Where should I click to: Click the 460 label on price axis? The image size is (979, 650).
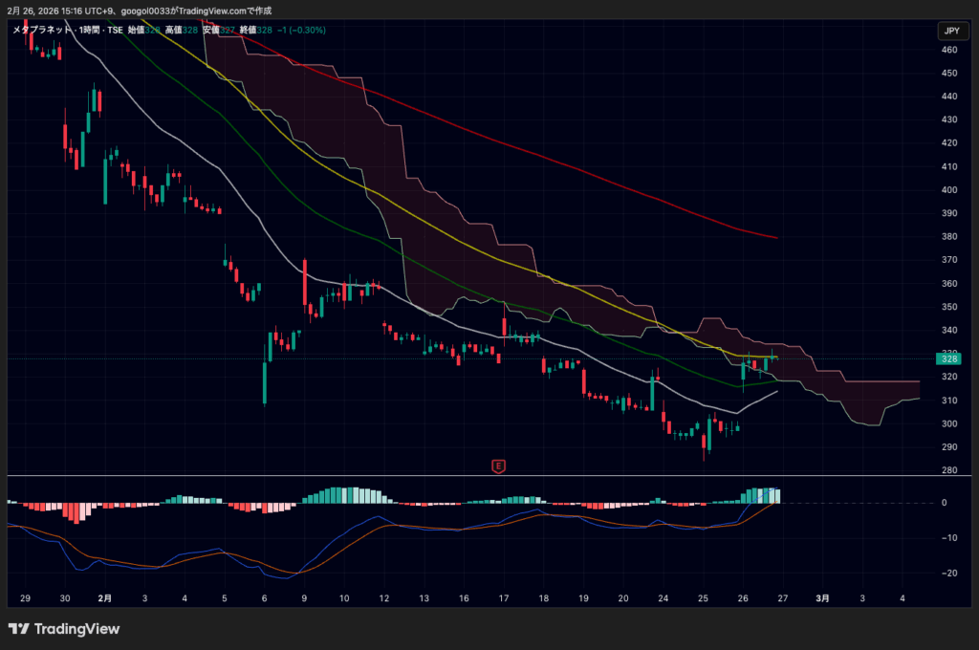pos(949,50)
